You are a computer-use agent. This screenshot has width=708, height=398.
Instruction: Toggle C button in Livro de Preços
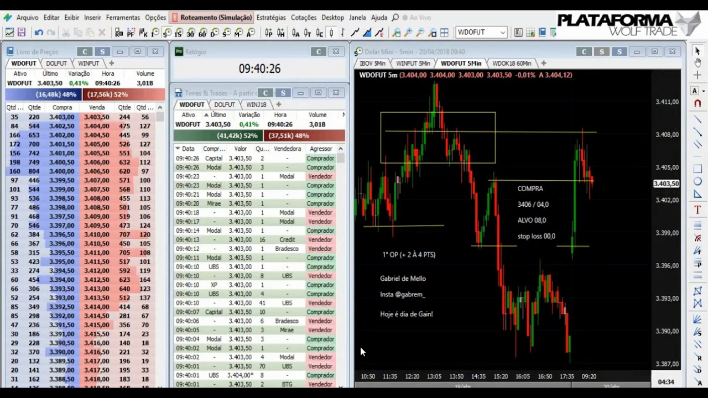[85, 51]
